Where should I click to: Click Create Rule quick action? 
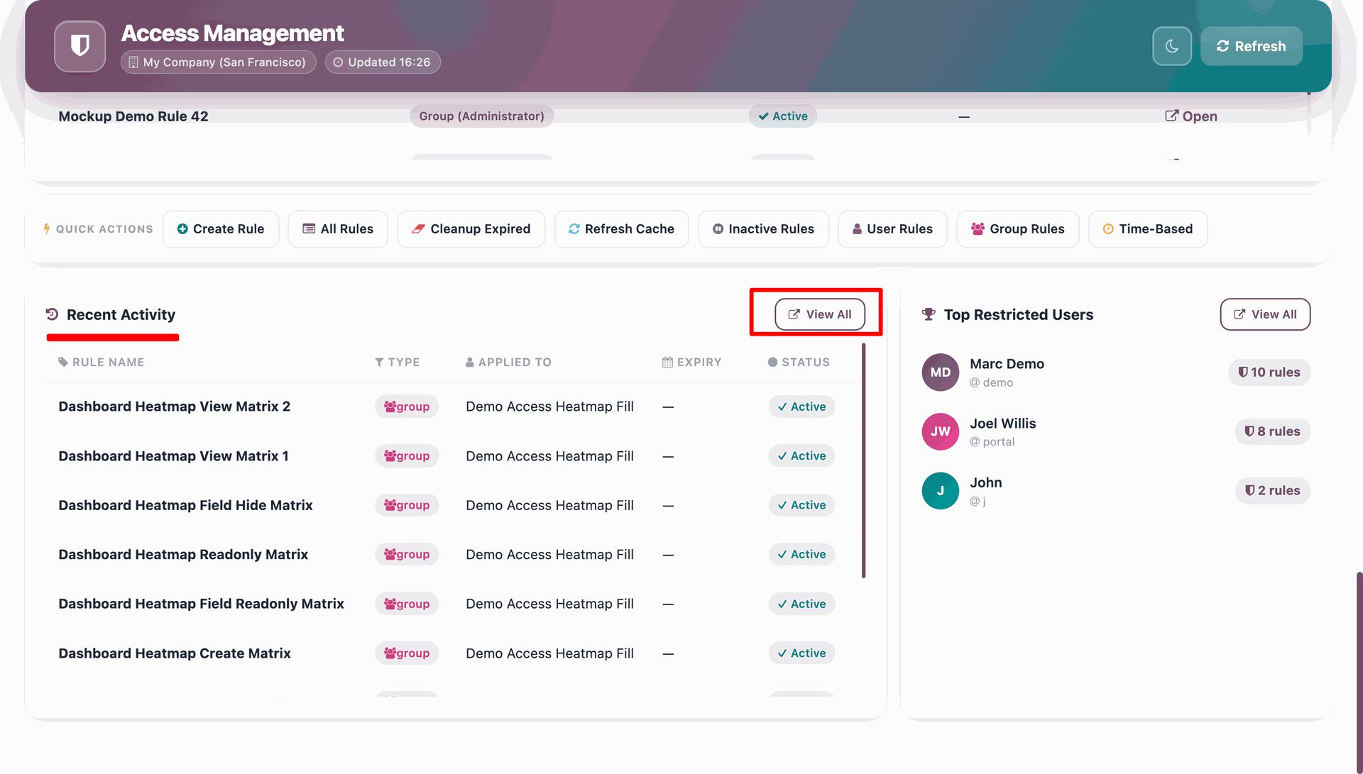[221, 229]
